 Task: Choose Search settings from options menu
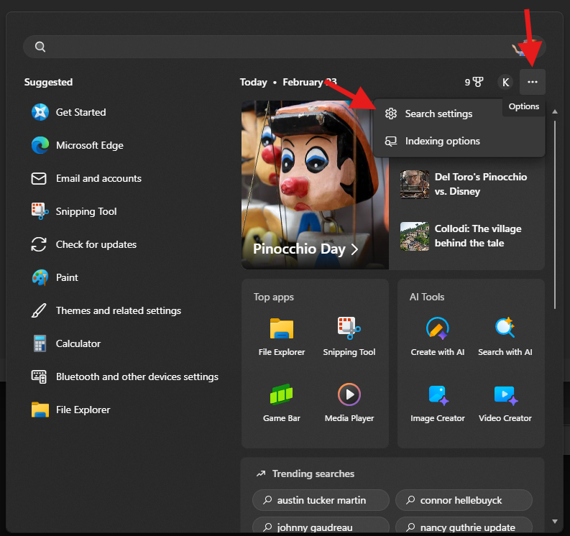[x=438, y=114]
